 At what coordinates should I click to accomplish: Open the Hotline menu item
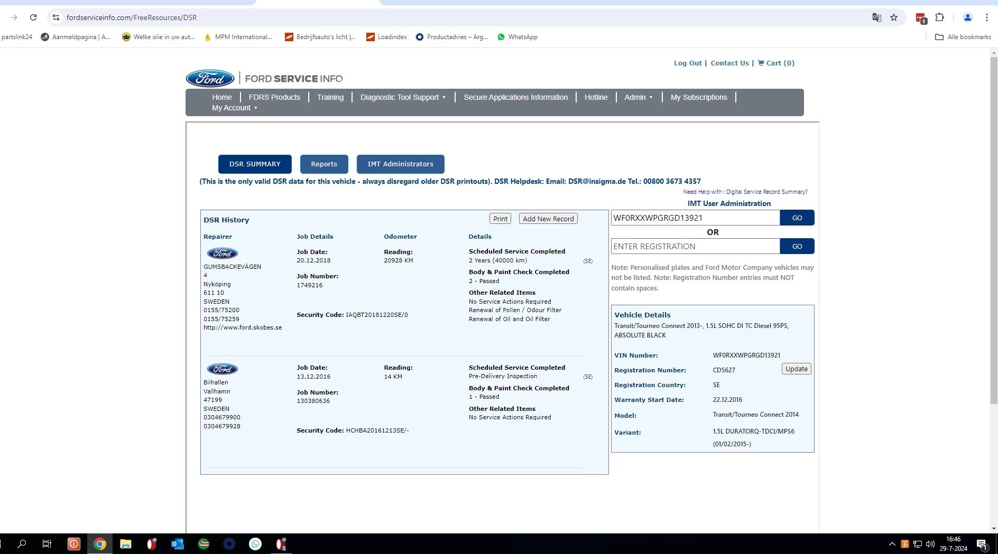pos(596,97)
